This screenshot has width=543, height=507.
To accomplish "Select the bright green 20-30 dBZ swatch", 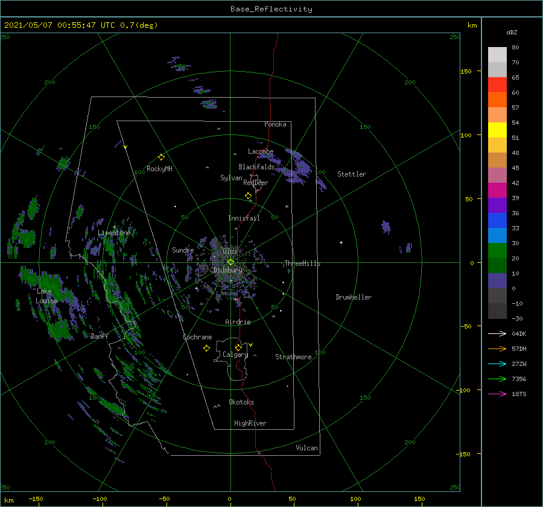I will 497,251.
